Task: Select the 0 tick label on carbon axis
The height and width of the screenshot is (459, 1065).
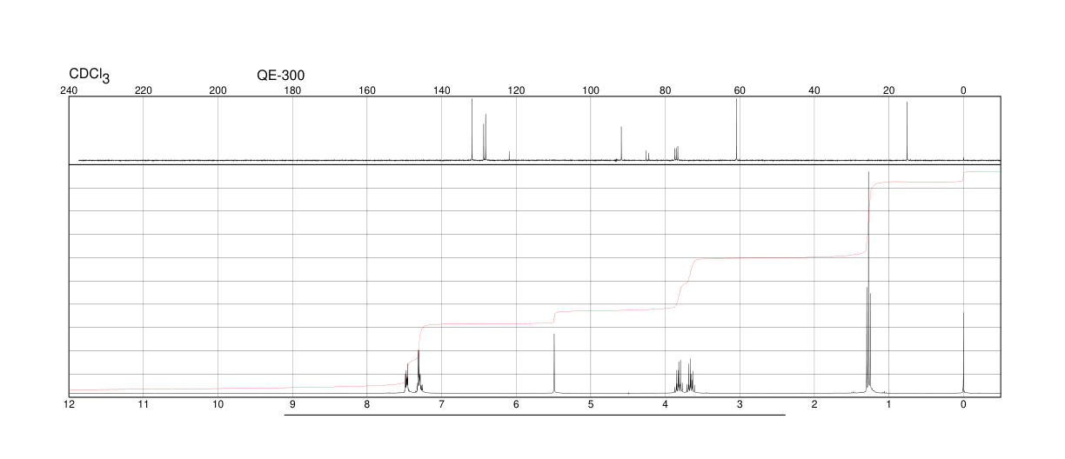Action: click(963, 90)
